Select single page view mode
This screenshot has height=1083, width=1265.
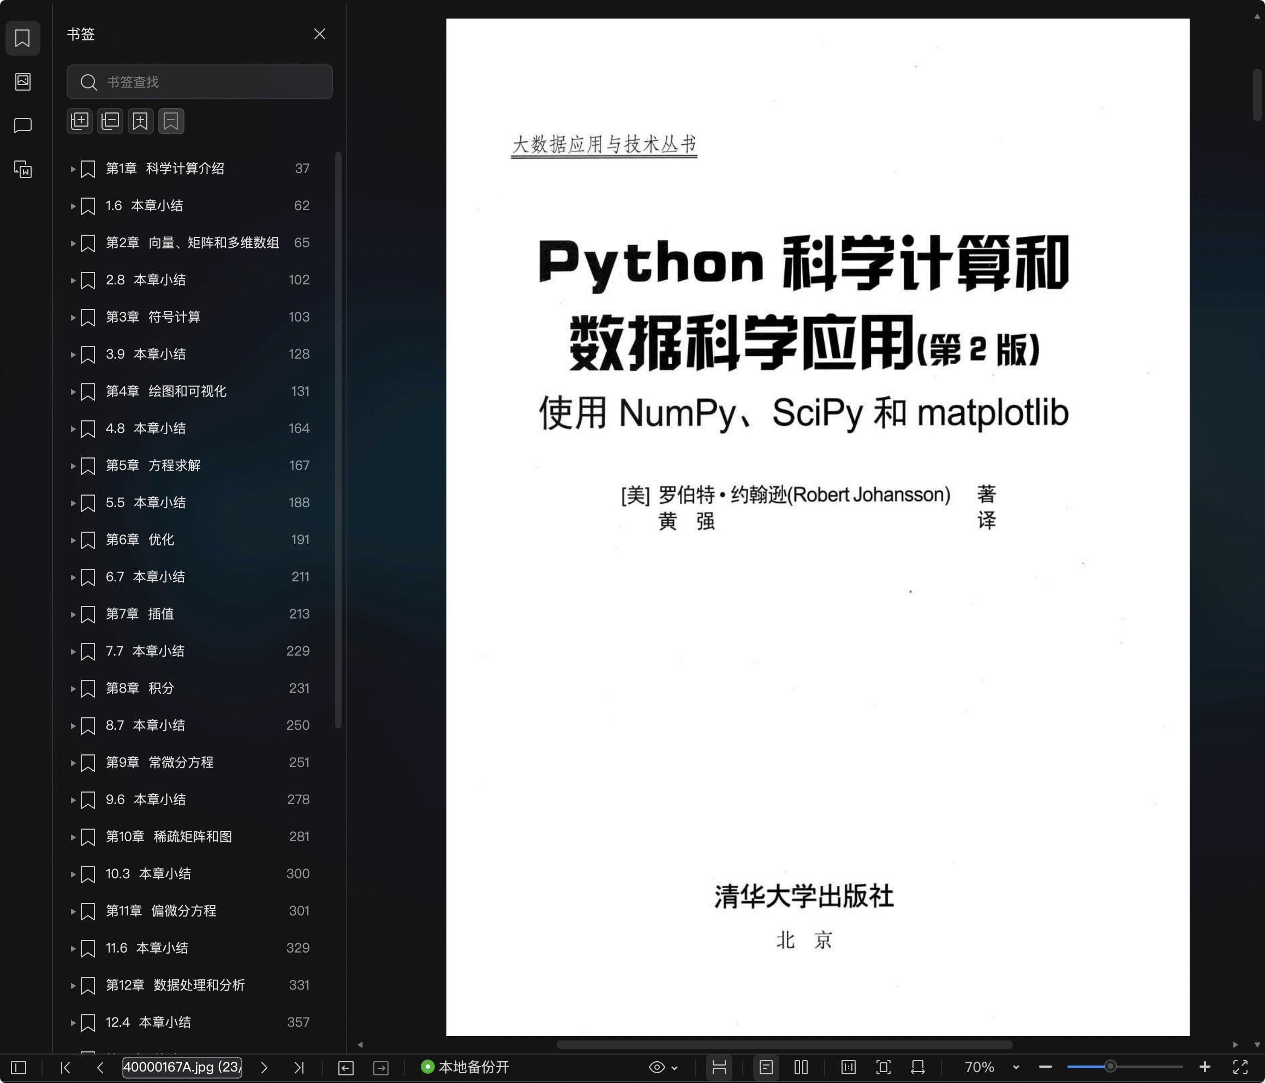[x=766, y=1068]
